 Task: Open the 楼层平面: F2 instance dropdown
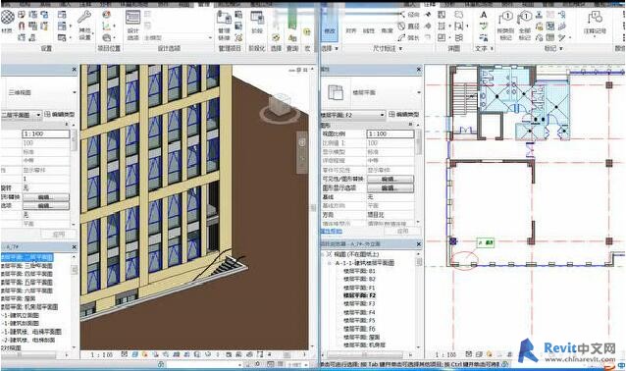353,115
